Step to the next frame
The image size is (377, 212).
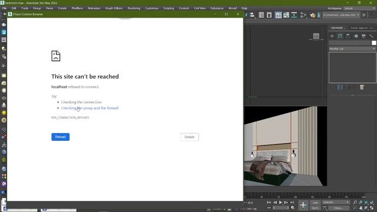coord(286,203)
